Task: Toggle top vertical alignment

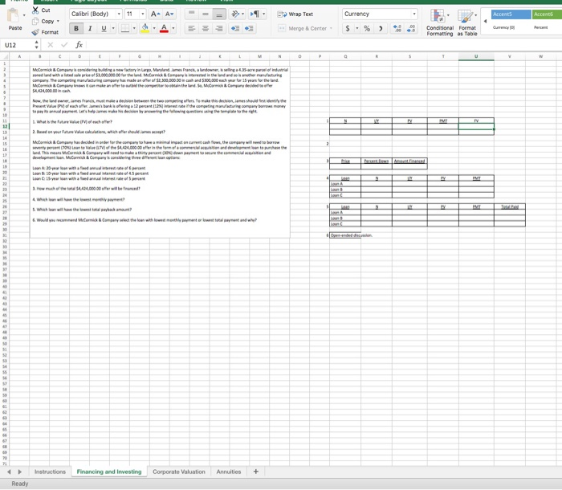Action: point(192,14)
